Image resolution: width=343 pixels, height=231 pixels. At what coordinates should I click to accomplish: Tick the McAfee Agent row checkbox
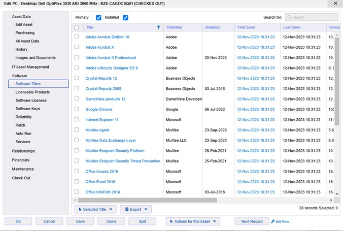click(77, 129)
